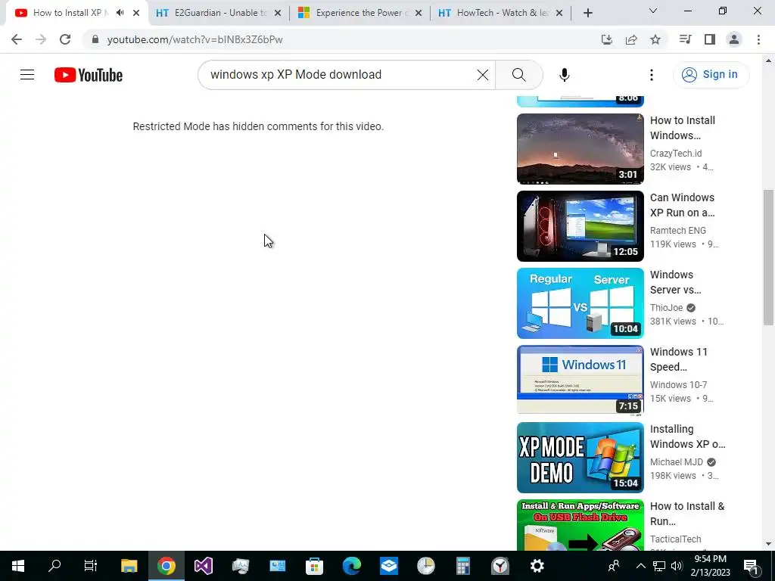The image size is (775, 581).
Task: Go to YouTube home via logo
Action: pyautogui.click(x=89, y=75)
